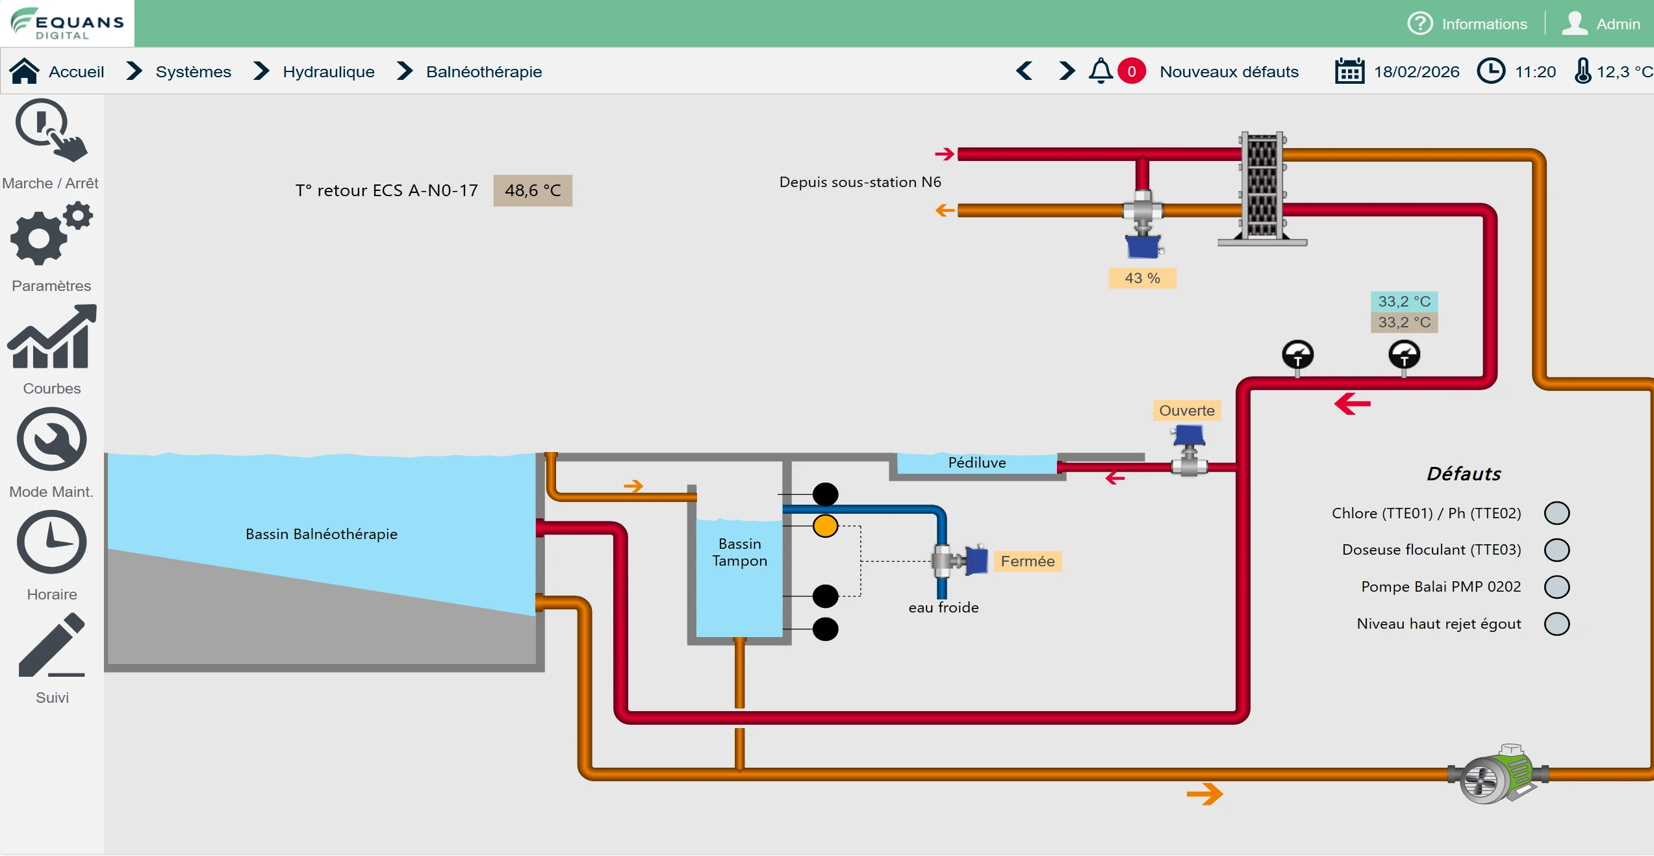Click the orange level indicator on Bassin Tampon
This screenshot has height=856, width=1654.
[825, 525]
